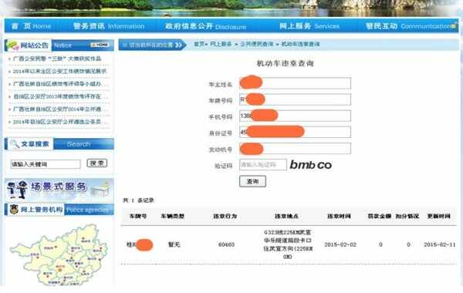This screenshot has height=293, width=463.
Task: Open the 2014 notice link, second in list
Action: [59, 71]
